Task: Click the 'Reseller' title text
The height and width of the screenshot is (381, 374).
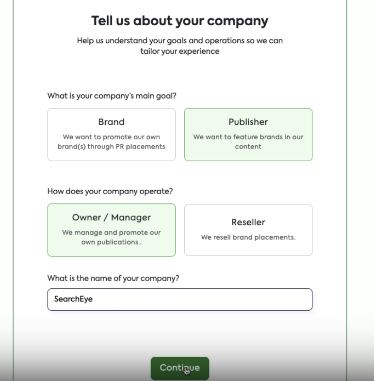Action: coord(248,222)
